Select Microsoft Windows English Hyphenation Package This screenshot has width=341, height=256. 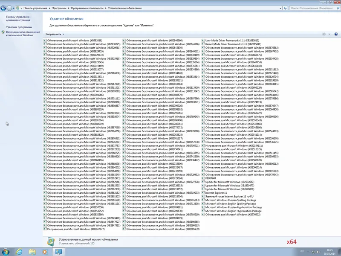(x=232, y=211)
